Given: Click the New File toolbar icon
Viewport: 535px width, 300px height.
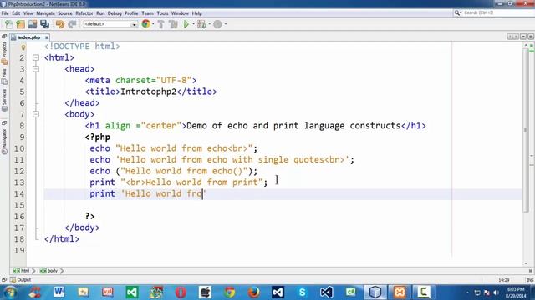Looking at the screenshot, I should pos(9,24).
